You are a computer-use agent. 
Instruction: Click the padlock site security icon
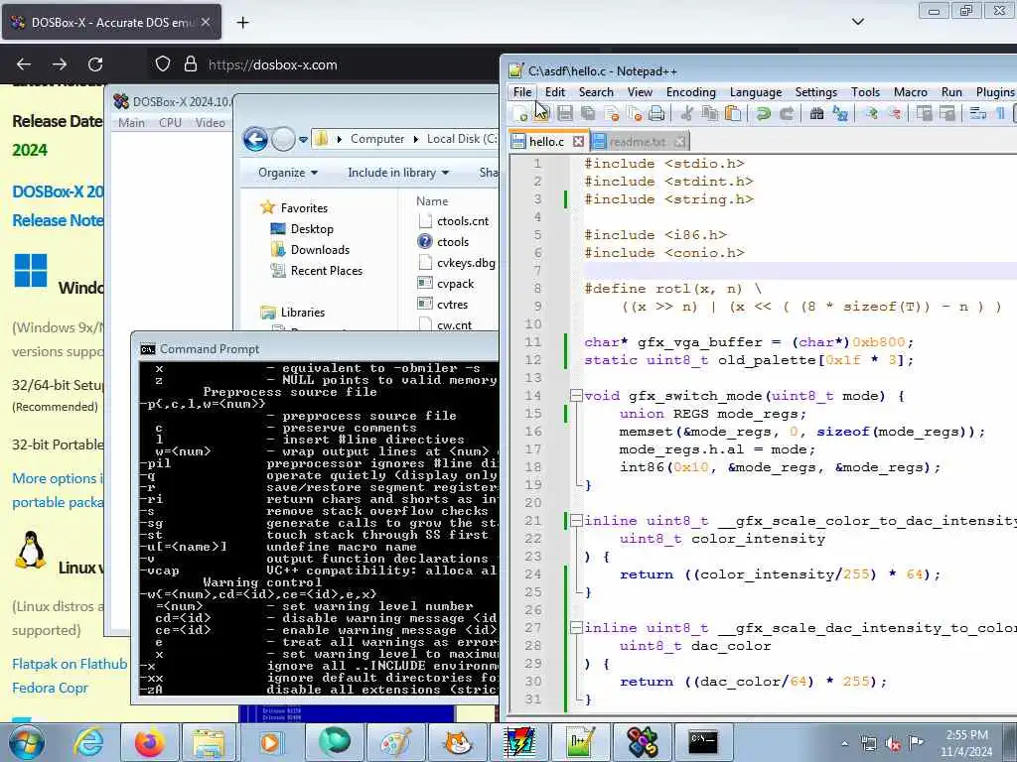[x=190, y=64]
